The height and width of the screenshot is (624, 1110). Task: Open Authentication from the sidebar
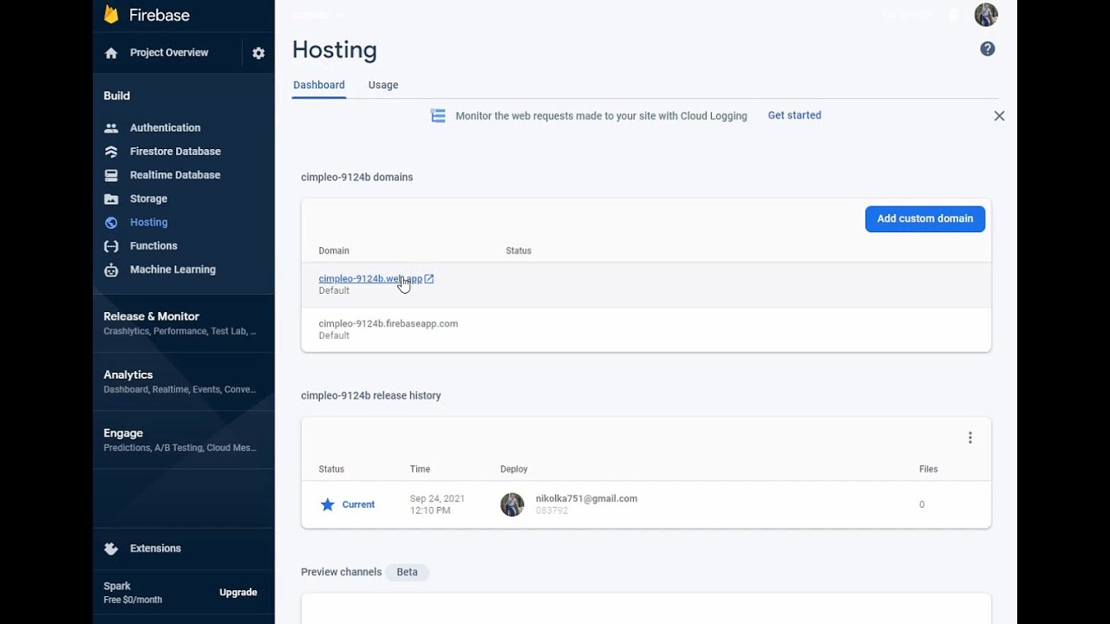165,128
